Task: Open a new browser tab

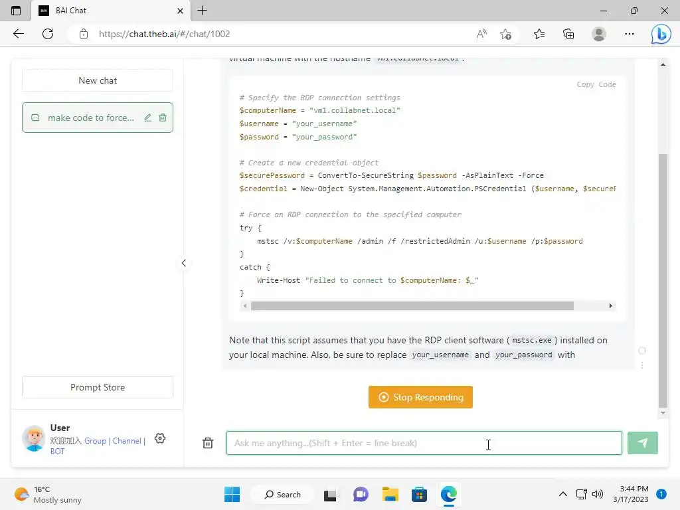Action: point(202,11)
